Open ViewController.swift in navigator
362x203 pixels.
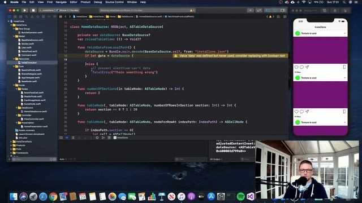tap(34, 119)
